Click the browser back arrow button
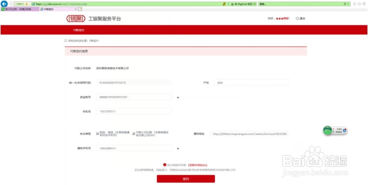 [4, 4]
